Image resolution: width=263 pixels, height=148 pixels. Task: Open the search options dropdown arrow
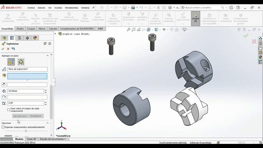click(x=226, y=7)
